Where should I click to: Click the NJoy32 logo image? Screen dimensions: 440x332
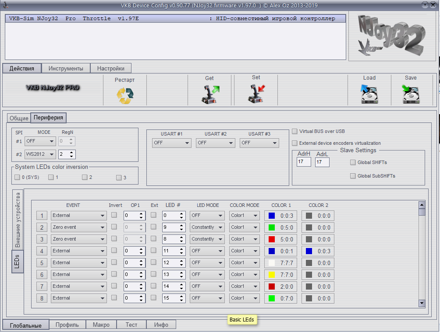pyautogui.click(x=391, y=36)
